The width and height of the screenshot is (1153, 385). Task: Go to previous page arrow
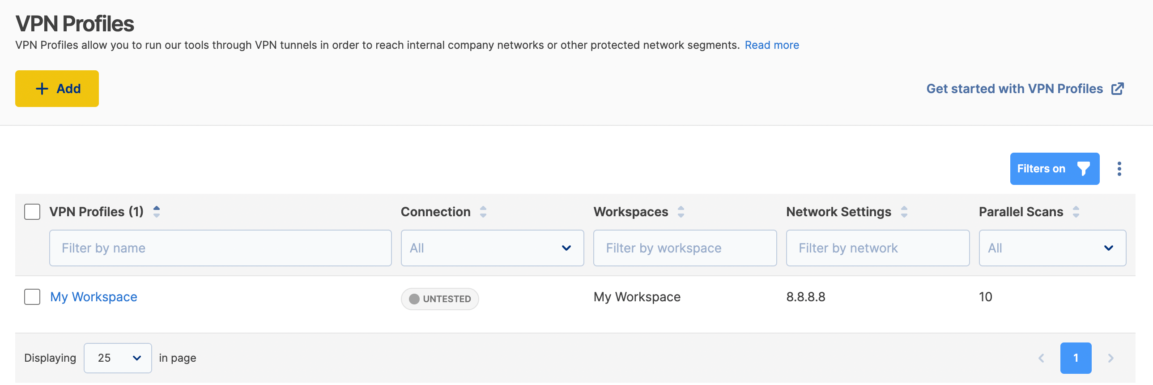point(1041,358)
